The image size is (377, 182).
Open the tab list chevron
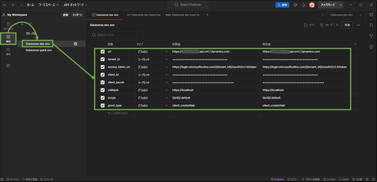pos(323,15)
